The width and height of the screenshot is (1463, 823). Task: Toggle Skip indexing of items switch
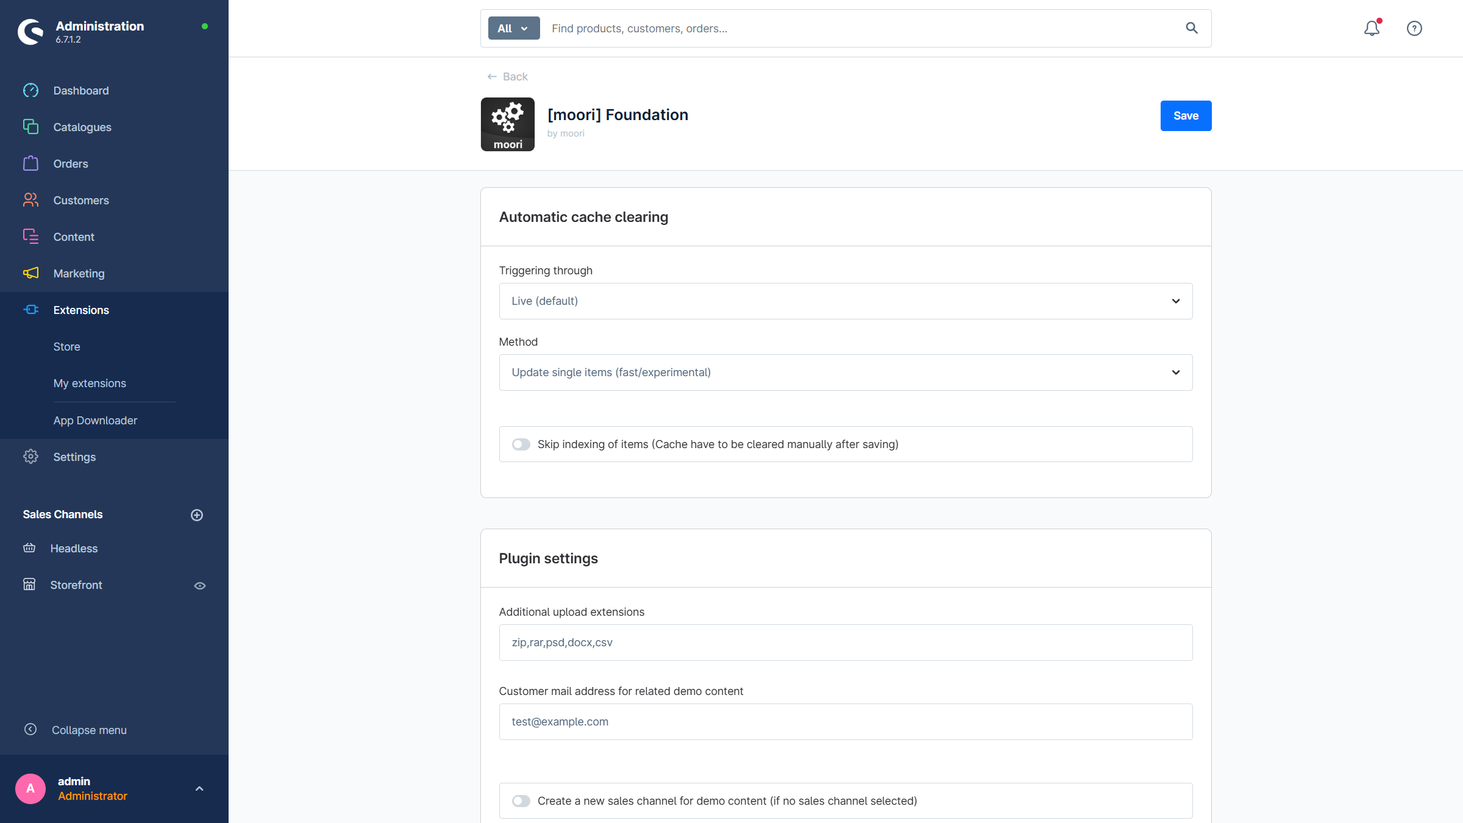click(521, 444)
